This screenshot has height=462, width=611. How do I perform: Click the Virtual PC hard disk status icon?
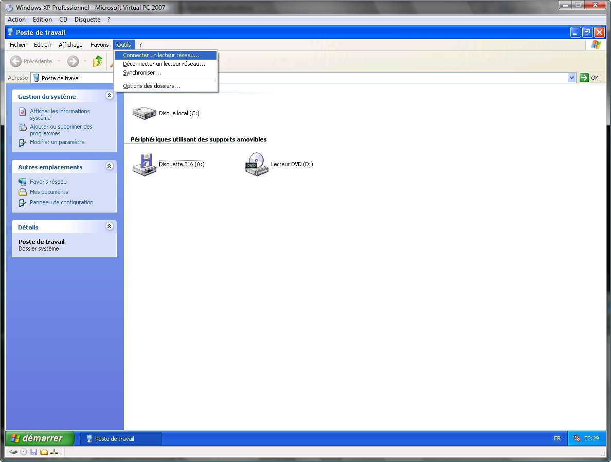tap(14, 452)
